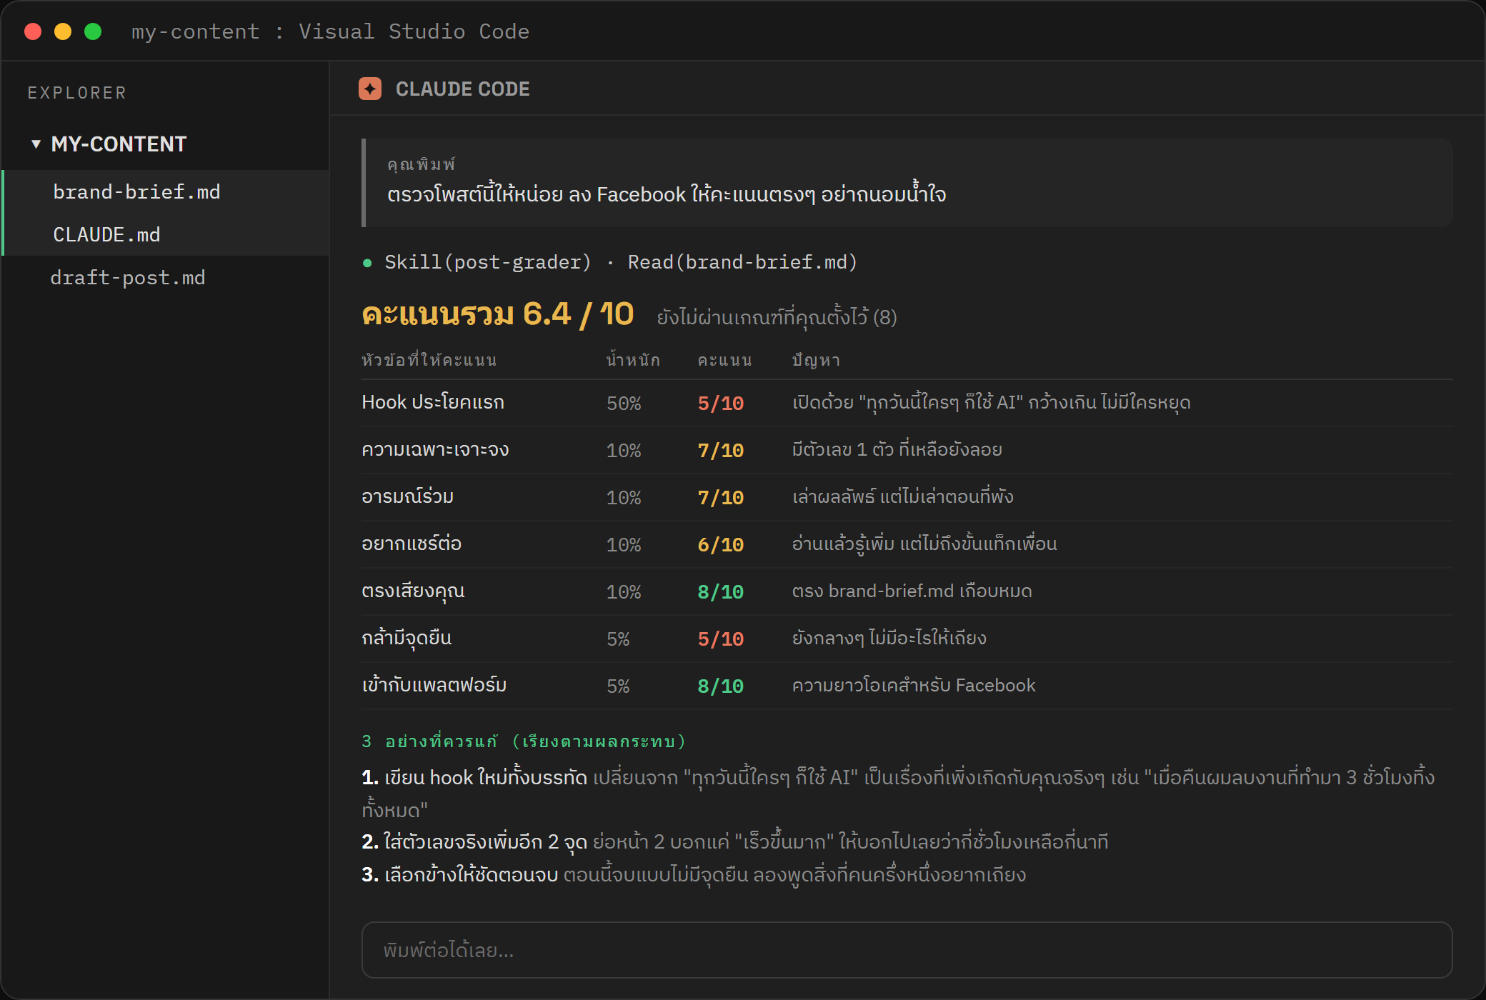
Task: Open brand-brief.md in the explorer
Action: [166, 191]
